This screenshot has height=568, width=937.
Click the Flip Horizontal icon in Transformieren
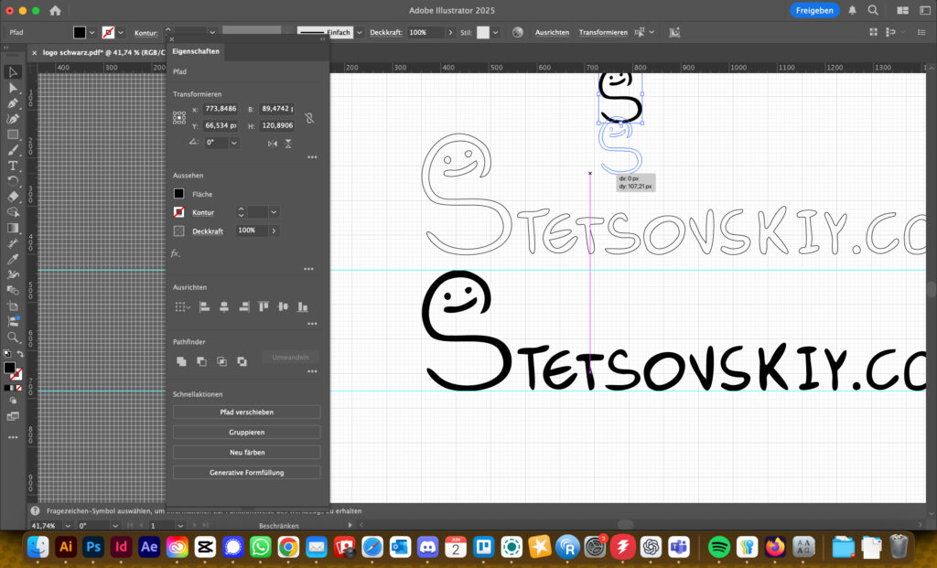click(273, 144)
